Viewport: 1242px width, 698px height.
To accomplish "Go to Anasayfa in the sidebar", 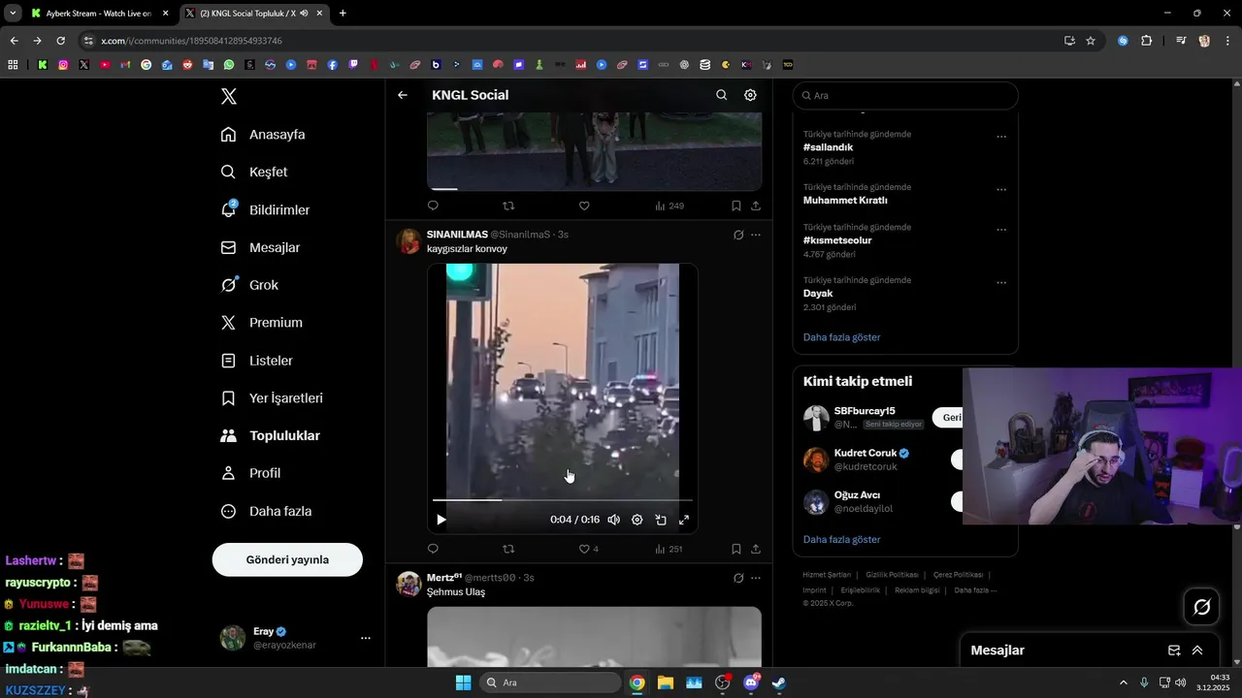I will (x=263, y=135).
